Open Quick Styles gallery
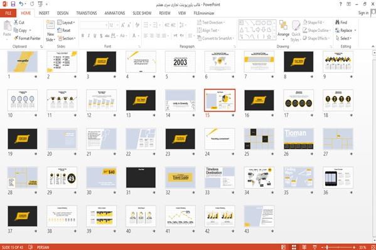 click(x=296, y=31)
